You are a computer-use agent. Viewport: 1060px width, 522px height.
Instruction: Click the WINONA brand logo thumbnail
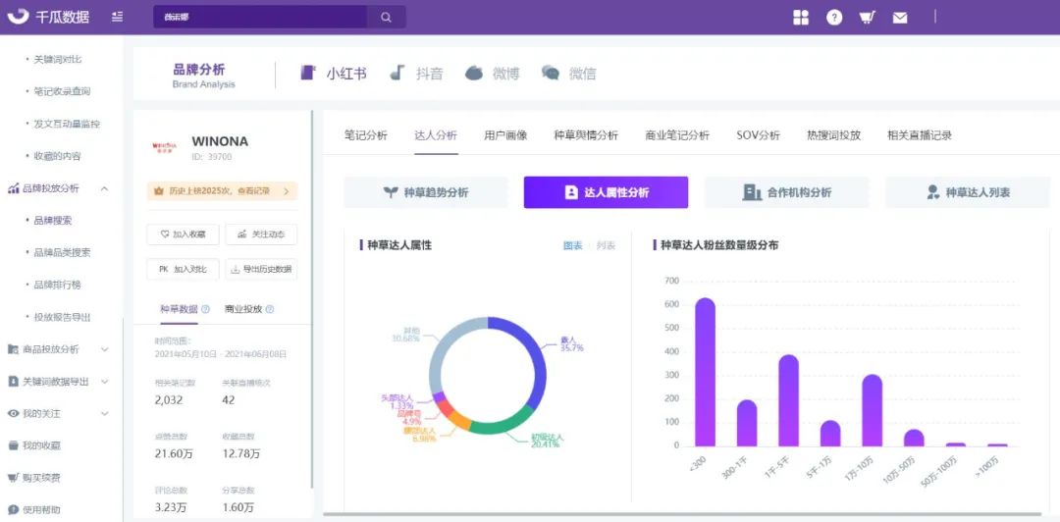click(164, 146)
